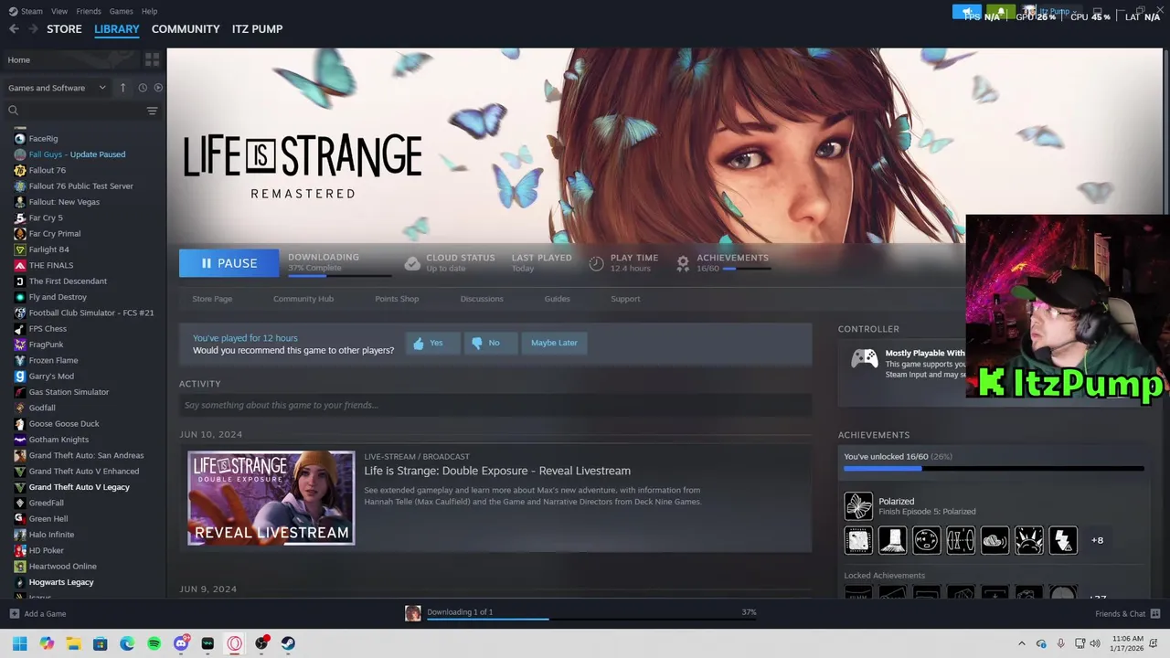Screen dimensions: 1170x658
Task: Show the +8 more unlocked achievements
Action: pyautogui.click(x=1097, y=540)
